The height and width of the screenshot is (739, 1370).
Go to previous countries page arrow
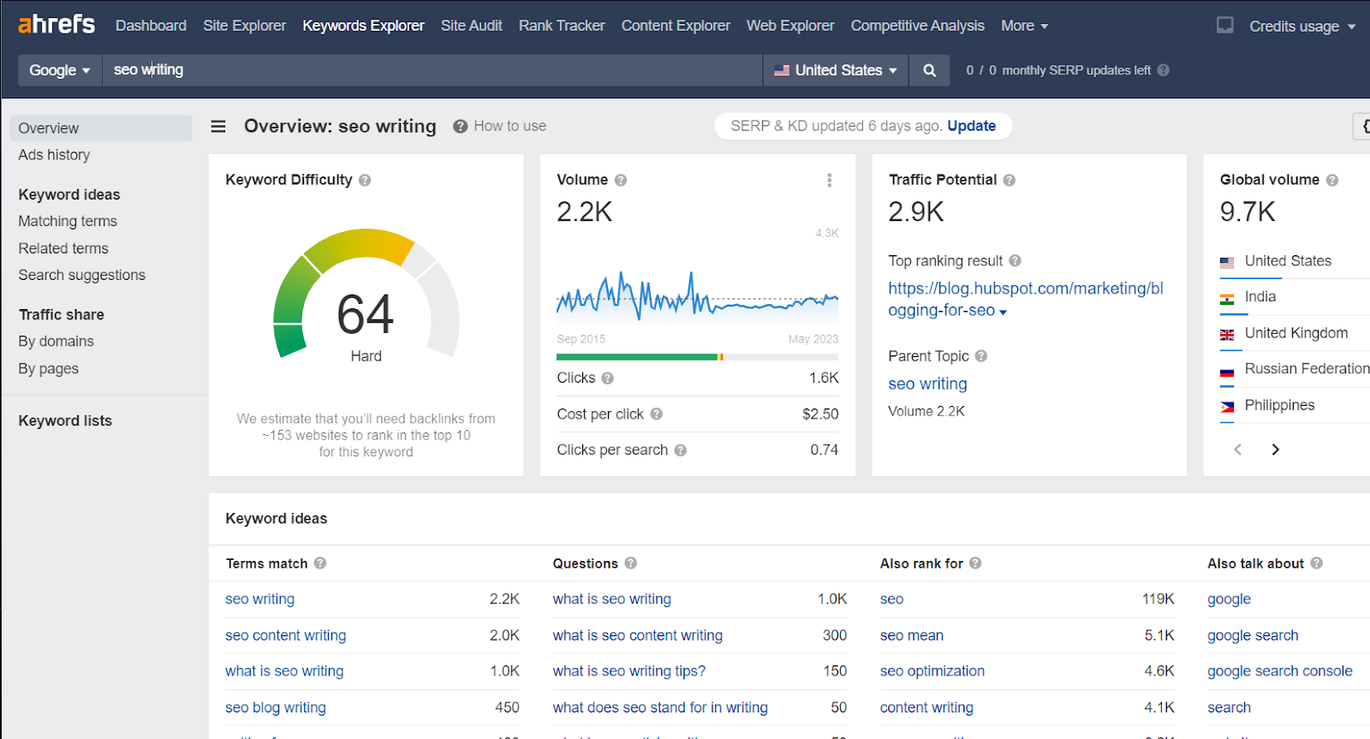(x=1237, y=450)
